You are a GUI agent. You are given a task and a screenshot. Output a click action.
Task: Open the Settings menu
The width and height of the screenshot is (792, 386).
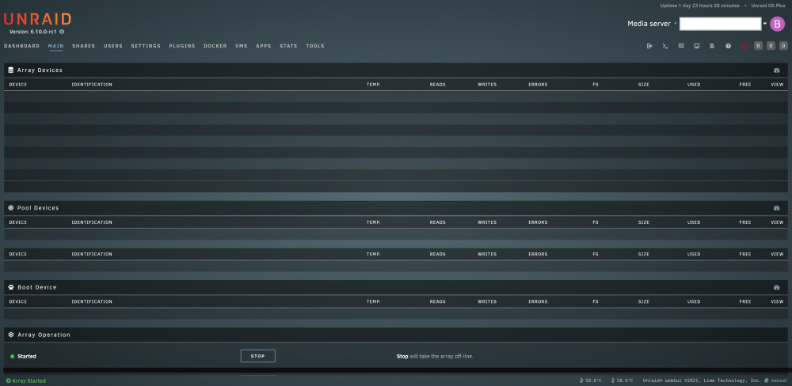pos(146,46)
